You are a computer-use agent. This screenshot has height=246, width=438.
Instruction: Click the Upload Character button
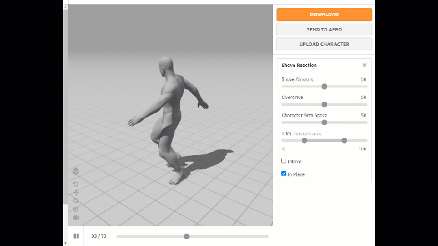pyautogui.click(x=324, y=44)
